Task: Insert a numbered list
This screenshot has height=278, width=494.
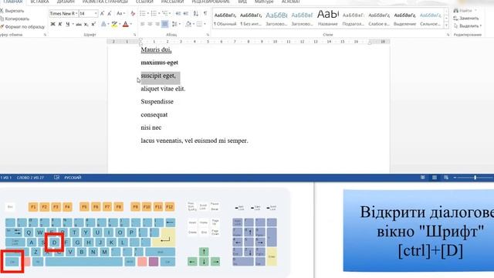Action: point(154,14)
